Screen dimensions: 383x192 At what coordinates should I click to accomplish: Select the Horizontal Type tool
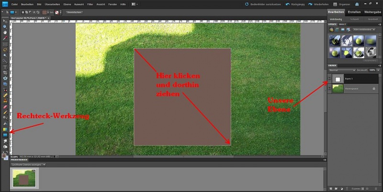coord(5,67)
